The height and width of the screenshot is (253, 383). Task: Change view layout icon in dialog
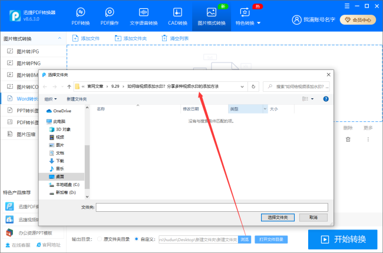(305, 99)
